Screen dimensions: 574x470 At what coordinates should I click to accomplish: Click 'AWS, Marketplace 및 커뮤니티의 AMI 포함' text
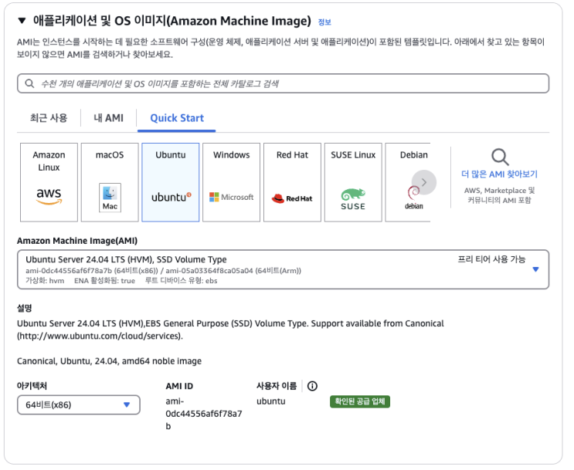point(499,195)
